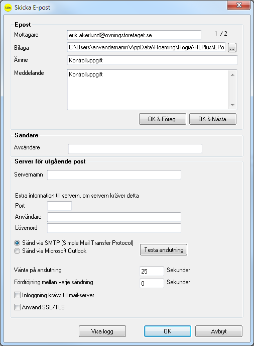Click the Lön app icon in title bar
Screen dimensions: 254x346
tap(8, 8)
